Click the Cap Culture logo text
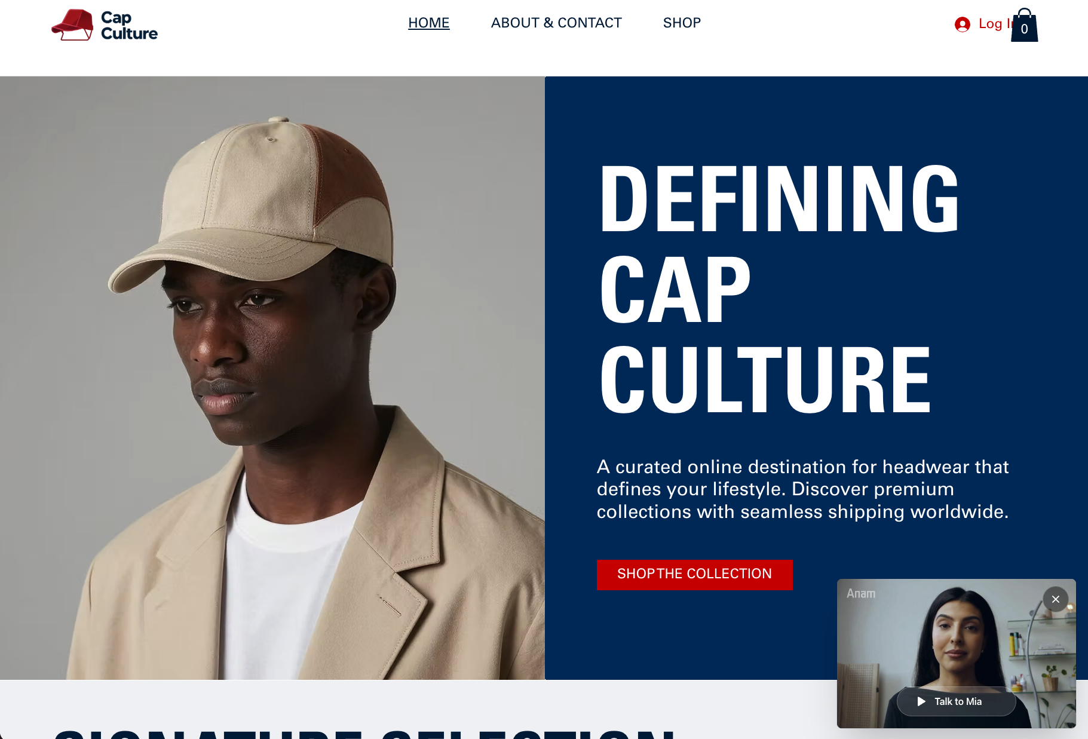Image resolution: width=1088 pixels, height=739 pixels. [129, 25]
